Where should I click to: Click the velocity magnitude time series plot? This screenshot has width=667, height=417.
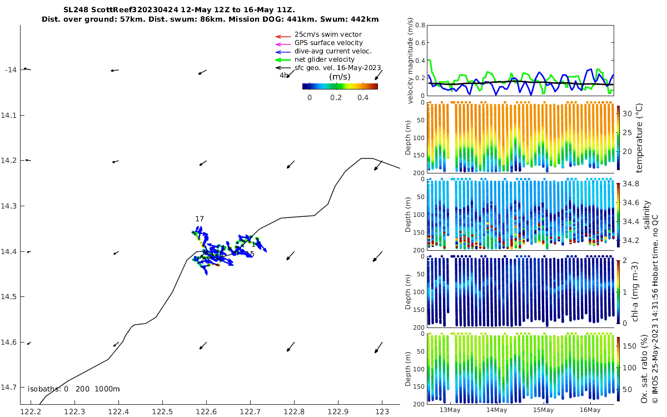point(520,60)
